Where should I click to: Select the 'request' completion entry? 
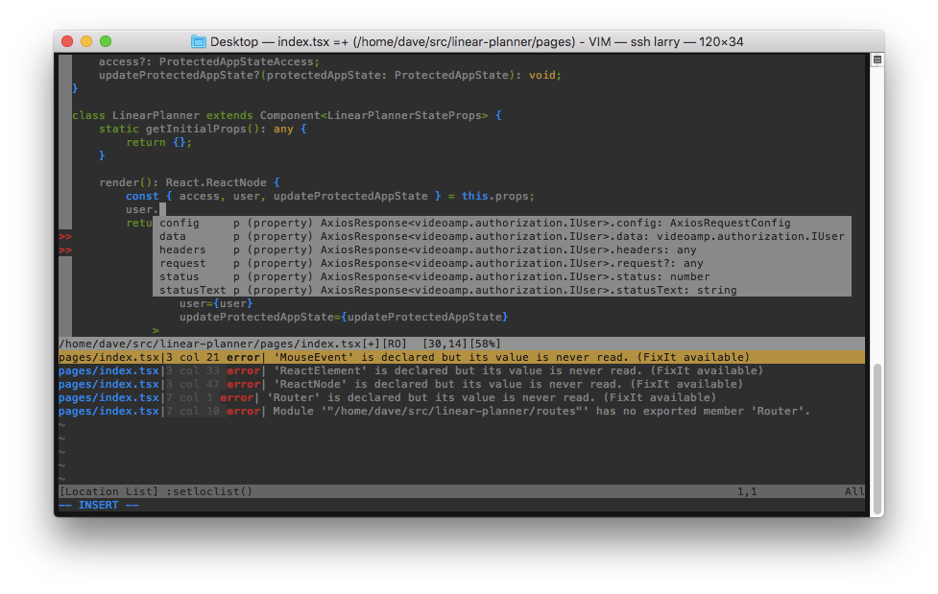pyautogui.click(x=502, y=263)
